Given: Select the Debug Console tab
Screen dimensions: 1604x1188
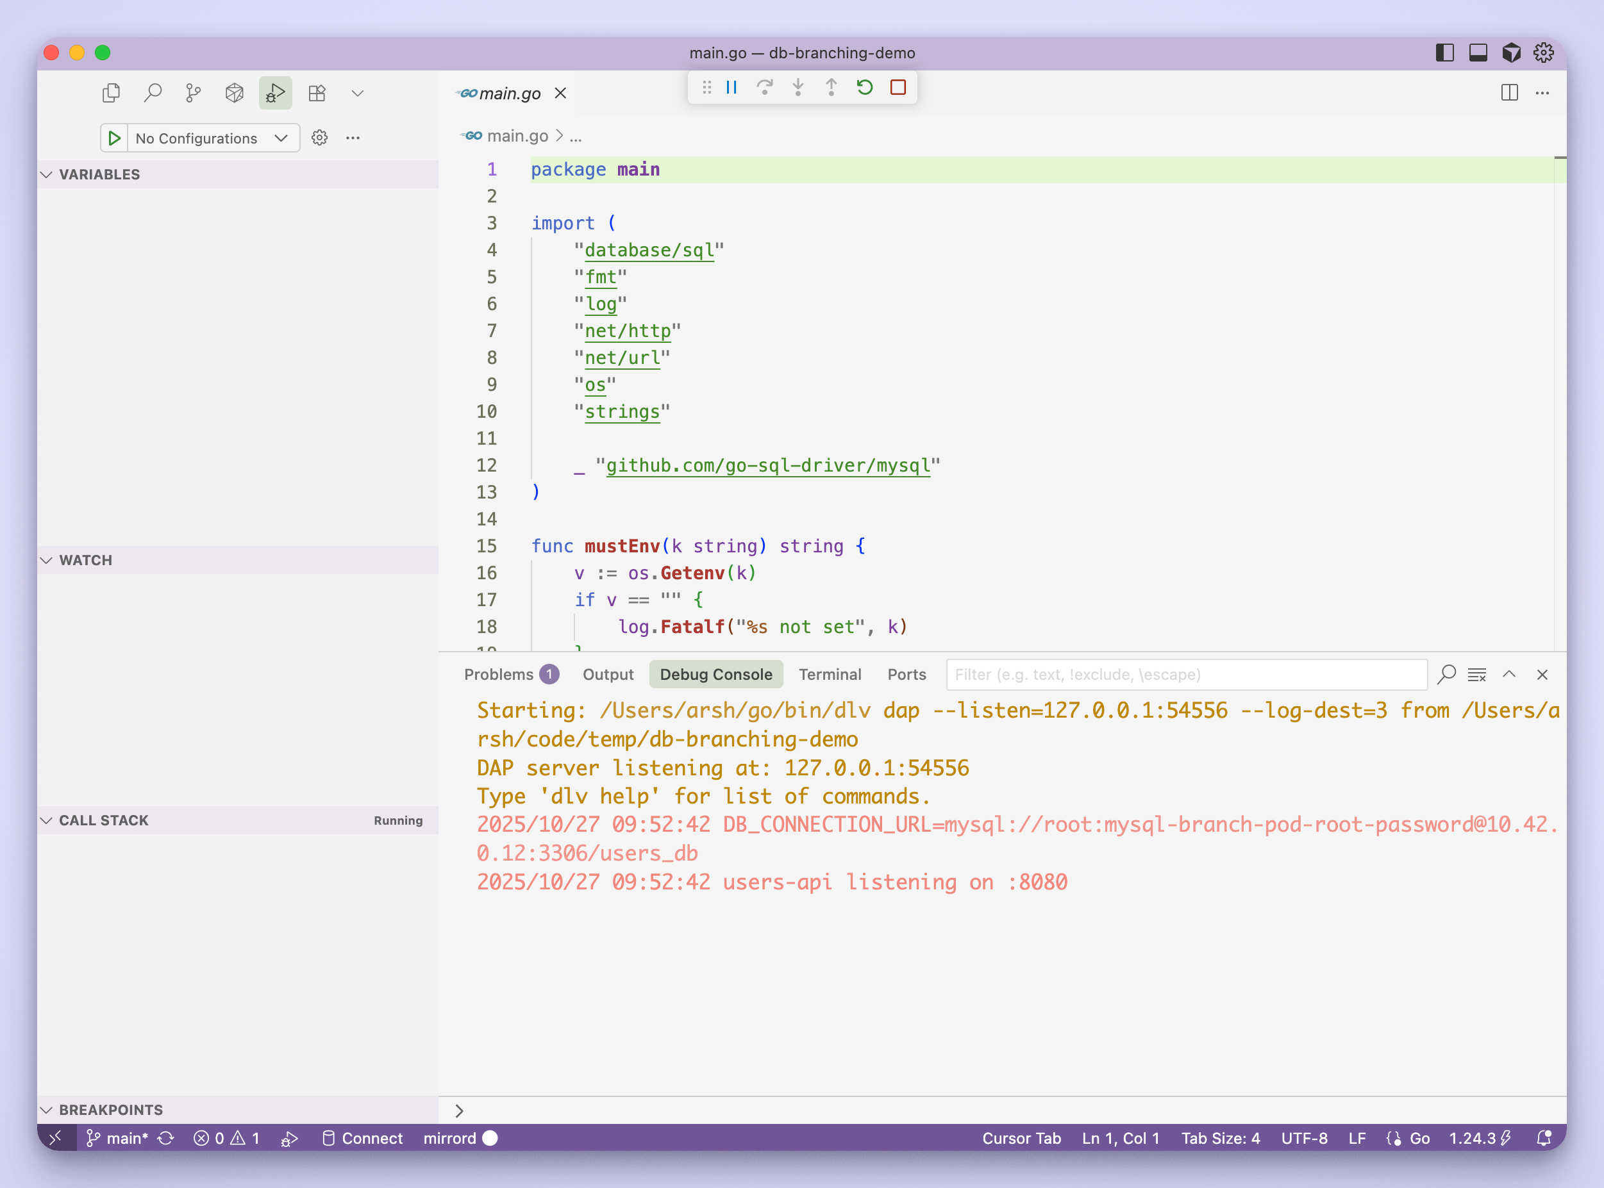Looking at the screenshot, I should pyautogui.click(x=715, y=675).
